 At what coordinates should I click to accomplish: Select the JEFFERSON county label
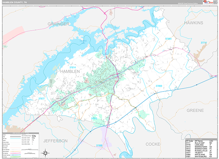pos(55,141)
